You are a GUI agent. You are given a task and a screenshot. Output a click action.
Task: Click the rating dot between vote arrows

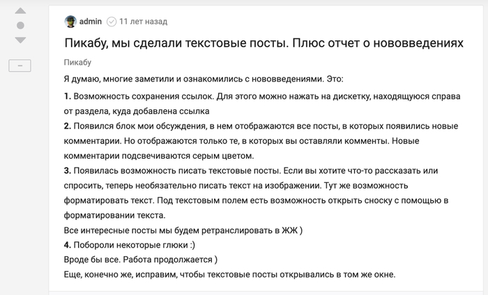click(x=20, y=26)
